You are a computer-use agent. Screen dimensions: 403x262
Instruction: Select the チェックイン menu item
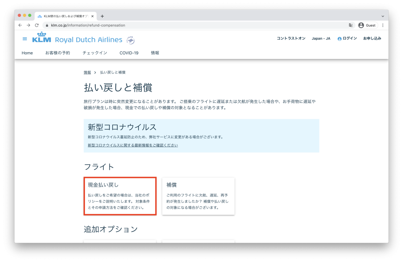coord(94,53)
